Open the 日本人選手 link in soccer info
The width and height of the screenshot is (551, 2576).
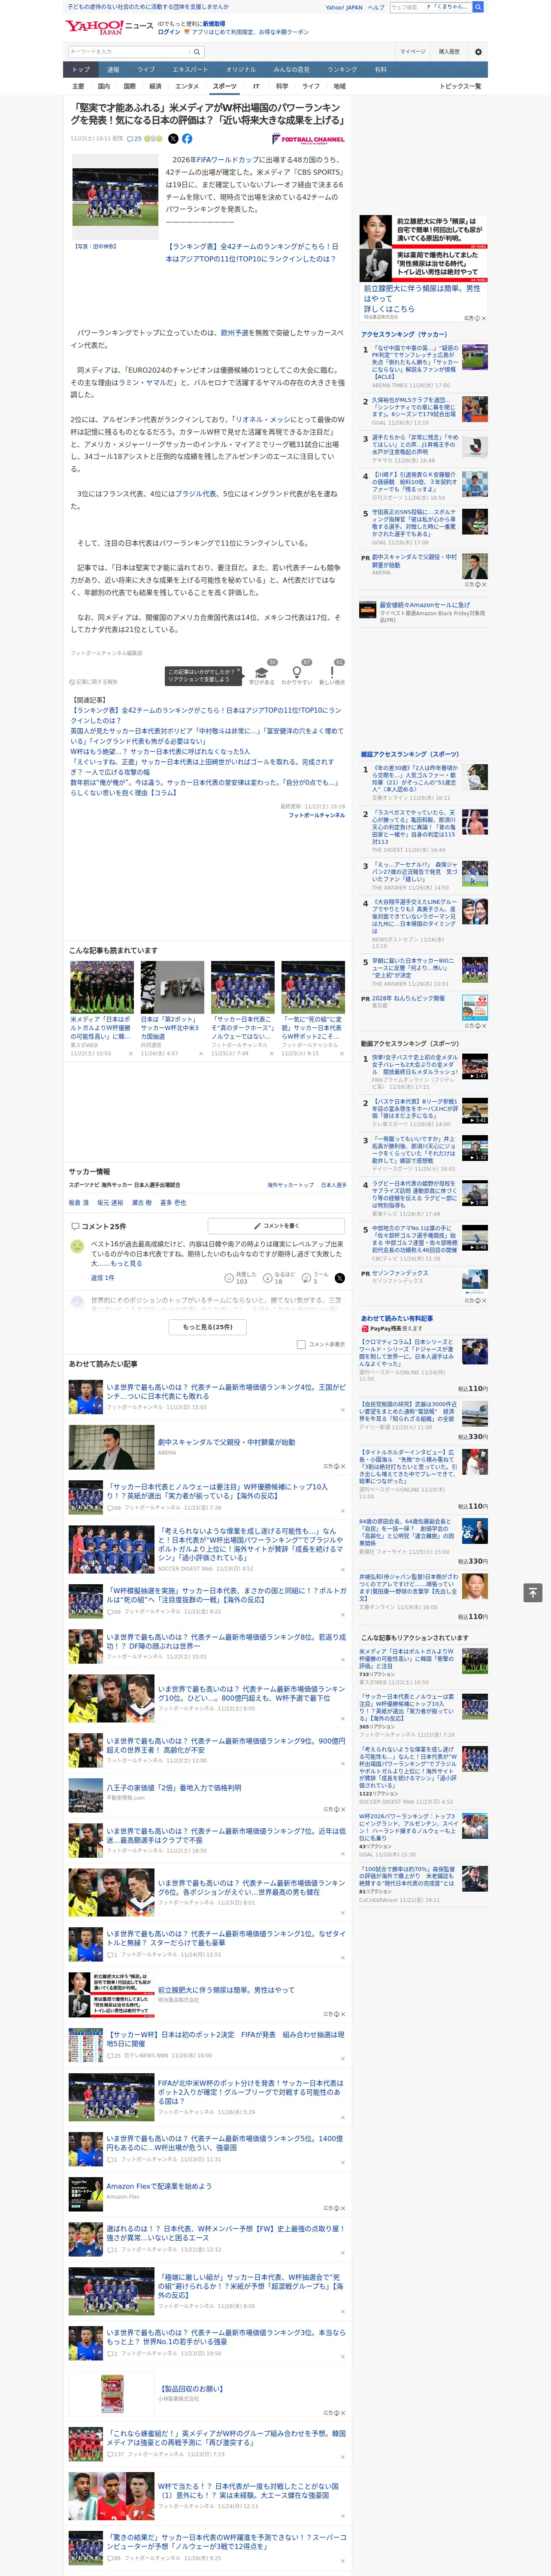click(333, 1185)
